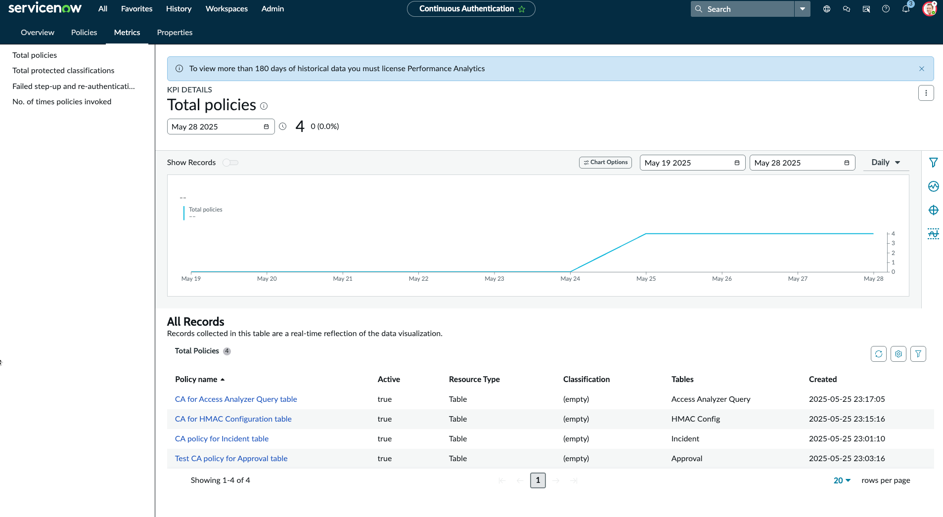The height and width of the screenshot is (517, 943).
Task: Change the 20 rows per page dropdown
Action: tap(842, 480)
